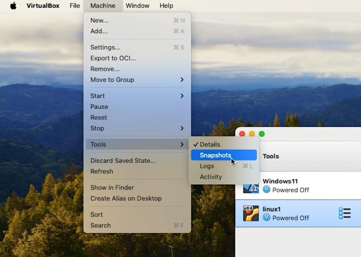Select the Reset menu entry
This screenshot has width=361, height=257.
pyautogui.click(x=137, y=118)
